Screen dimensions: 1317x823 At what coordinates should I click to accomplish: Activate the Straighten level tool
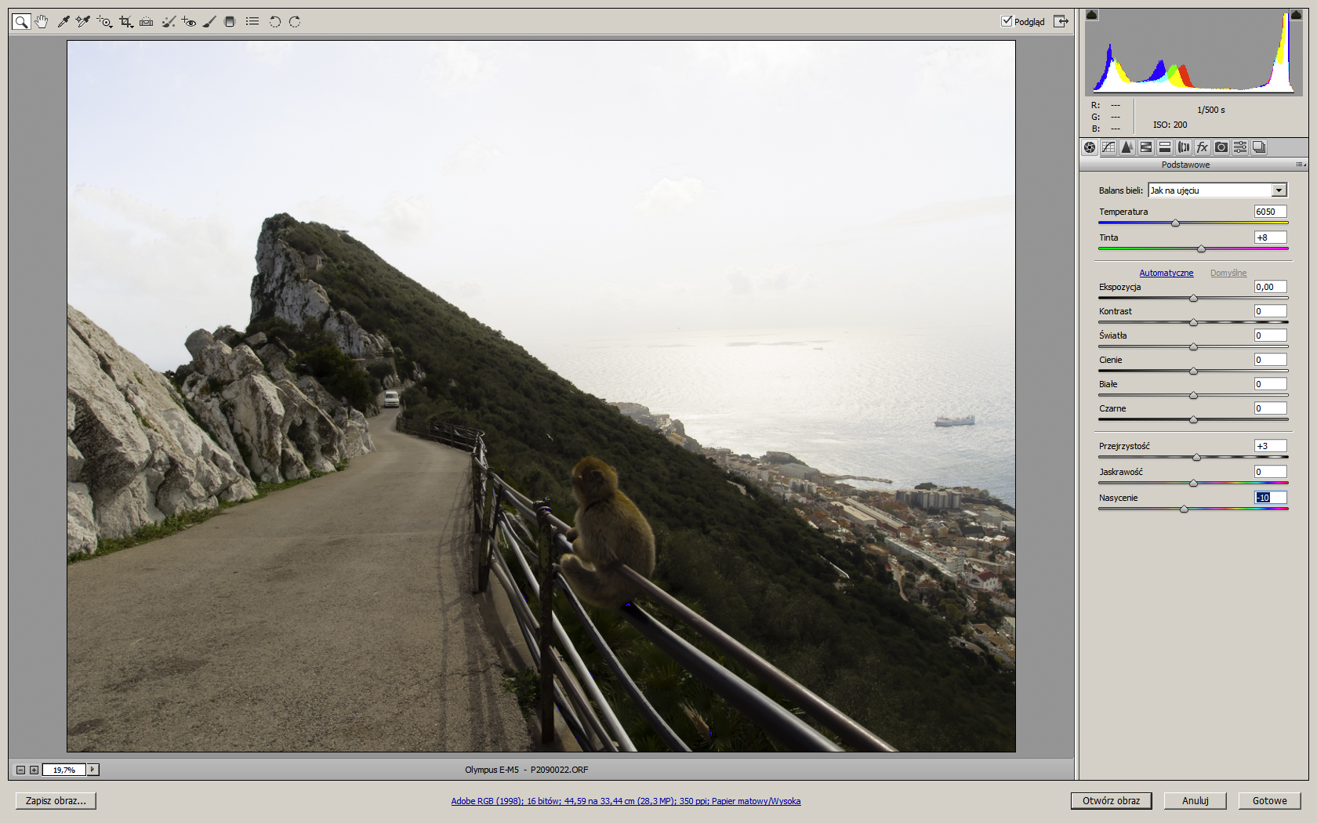(x=147, y=22)
